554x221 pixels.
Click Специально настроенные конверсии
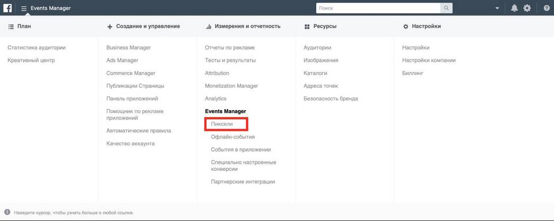click(x=244, y=166)
